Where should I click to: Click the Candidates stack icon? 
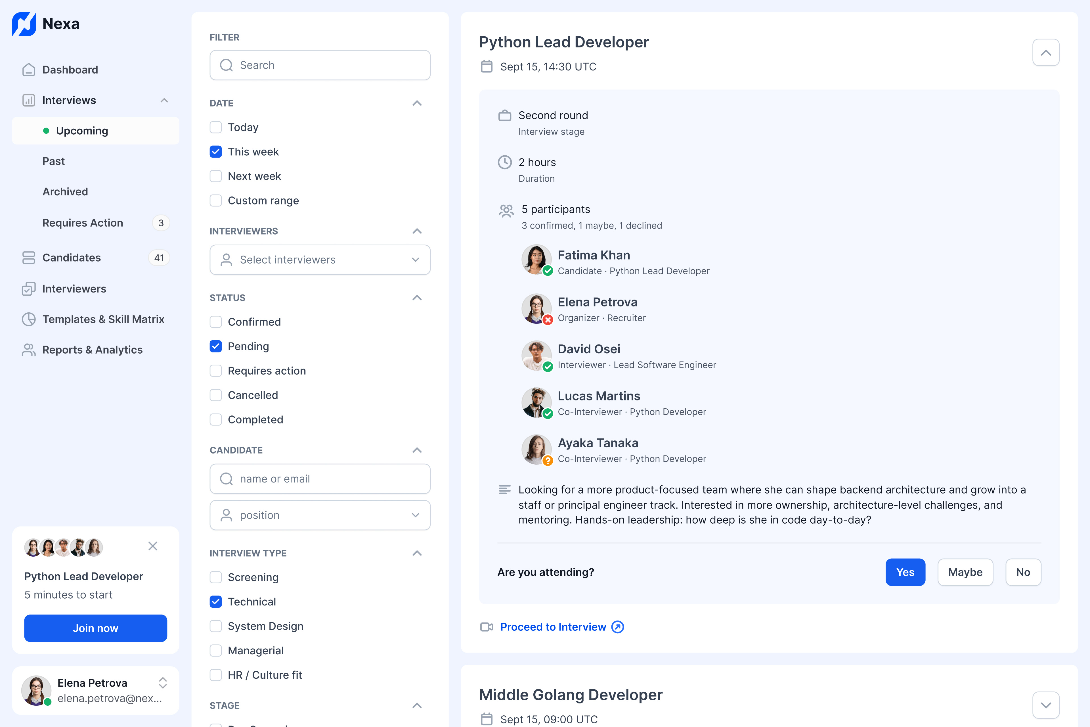click(29, 258)
